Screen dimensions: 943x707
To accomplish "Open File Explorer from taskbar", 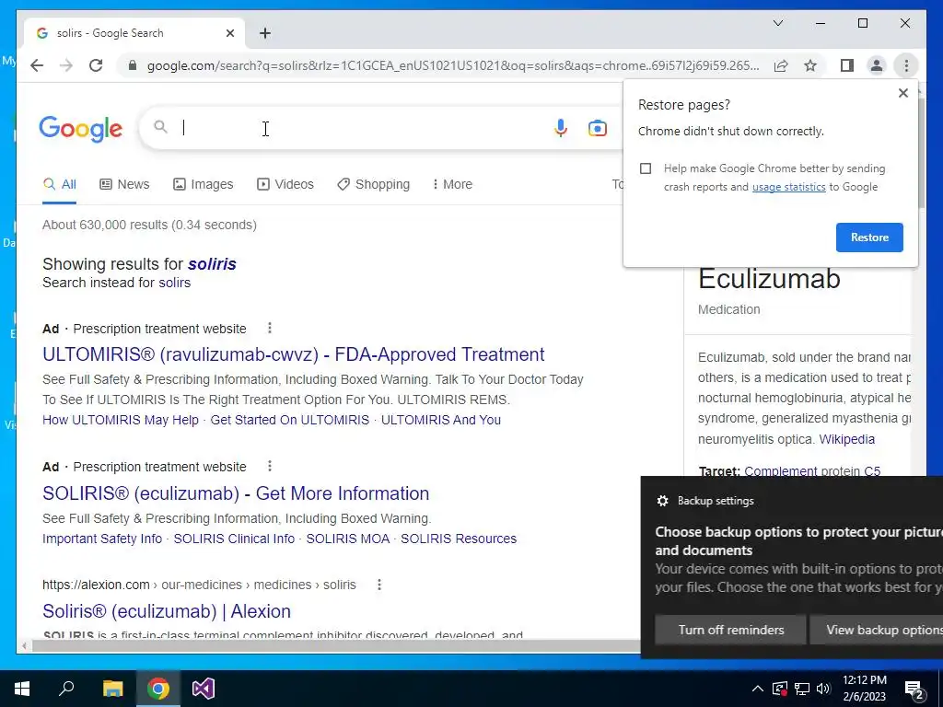I will (112, 689).
